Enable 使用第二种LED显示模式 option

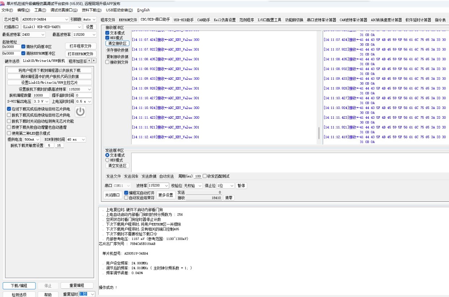[x=9, y=133]
